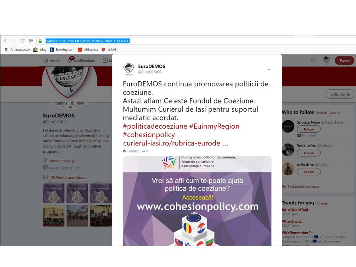Follow Yulia Leiba

(309, 153)
